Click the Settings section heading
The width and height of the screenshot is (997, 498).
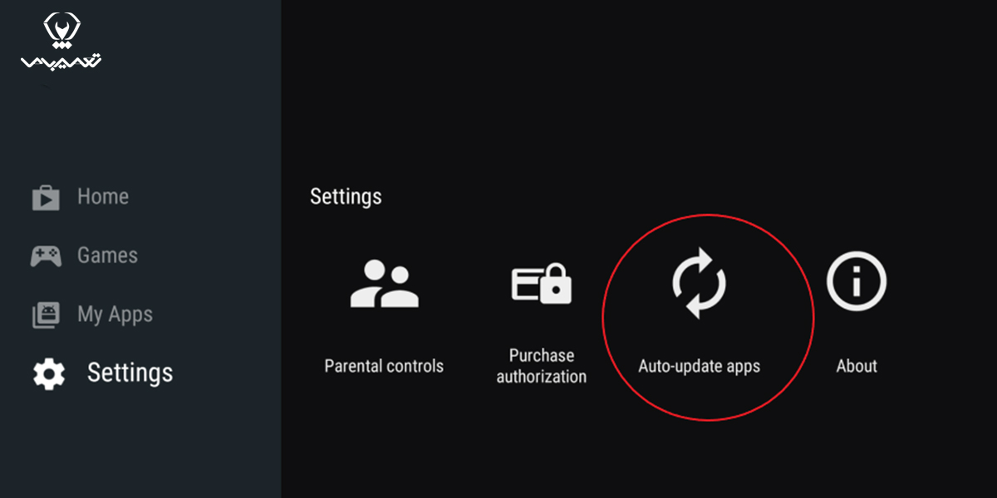coord(346,197)
